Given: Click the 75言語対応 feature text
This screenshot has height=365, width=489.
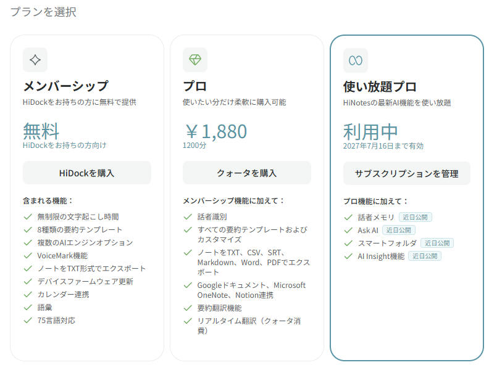Looking at the screenshot, I should (x=56, y=321).
